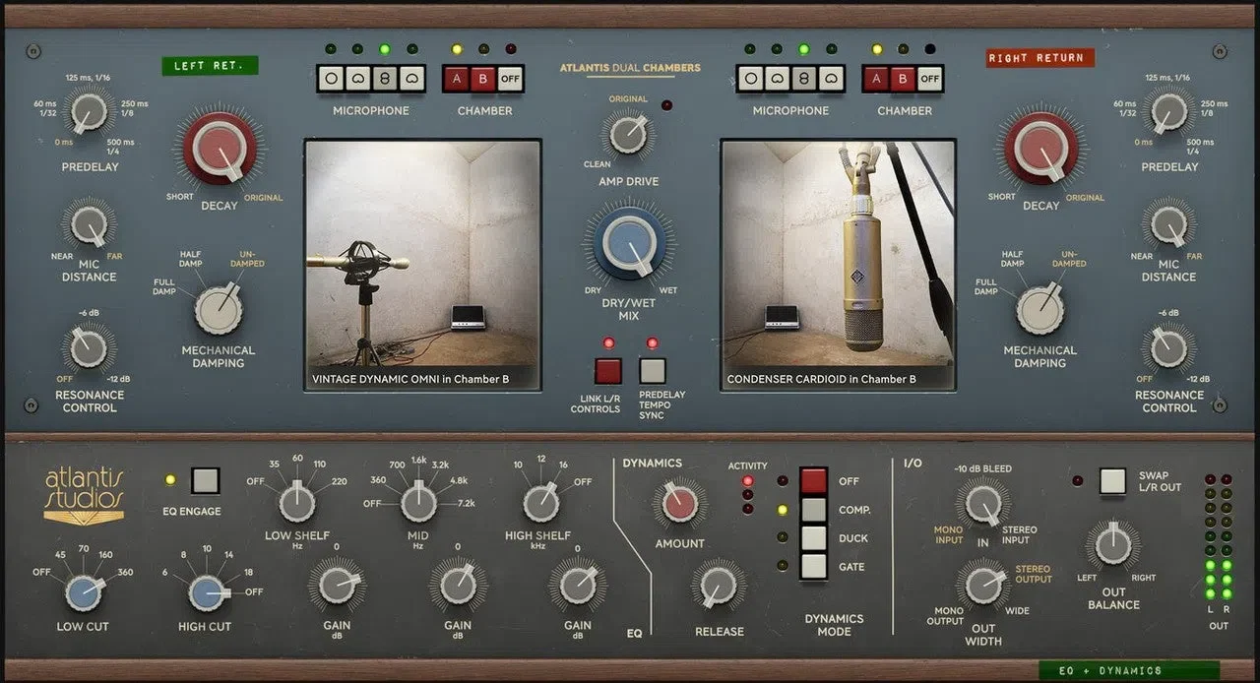The width and height of the screenshot is (1260, 683).
Task: Switch Dynamics Mode to DUCK
Action: [x=813, y=537]
